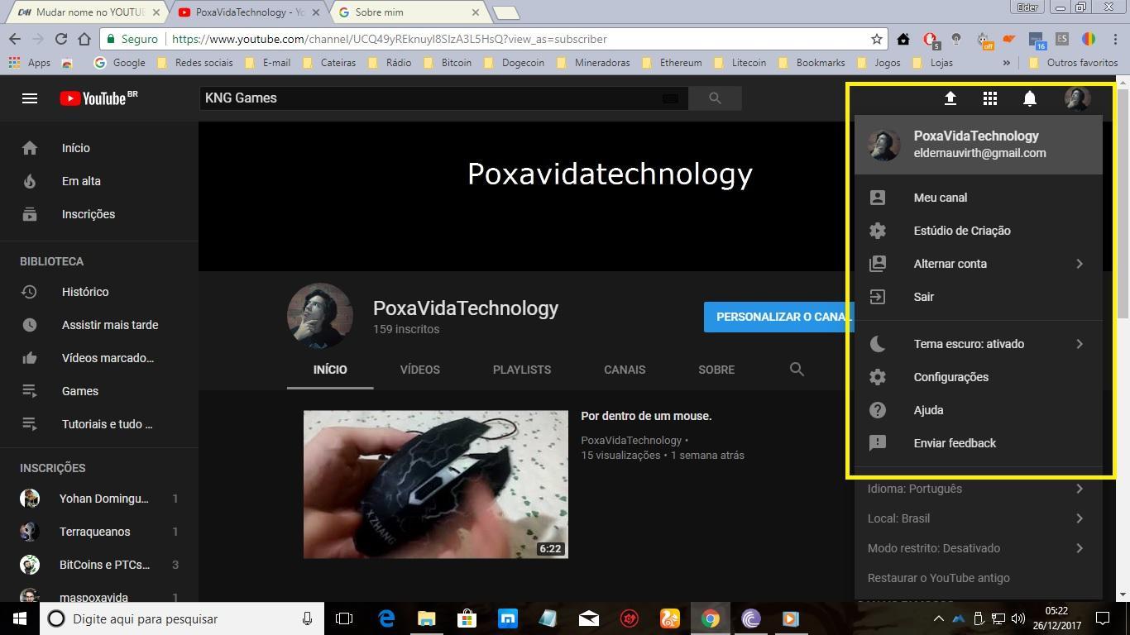Image resolution: width=1130 pixels, height=635 pixels.
Task: Expand the Alternar conta submenu
Action: (x=979, y=264)
